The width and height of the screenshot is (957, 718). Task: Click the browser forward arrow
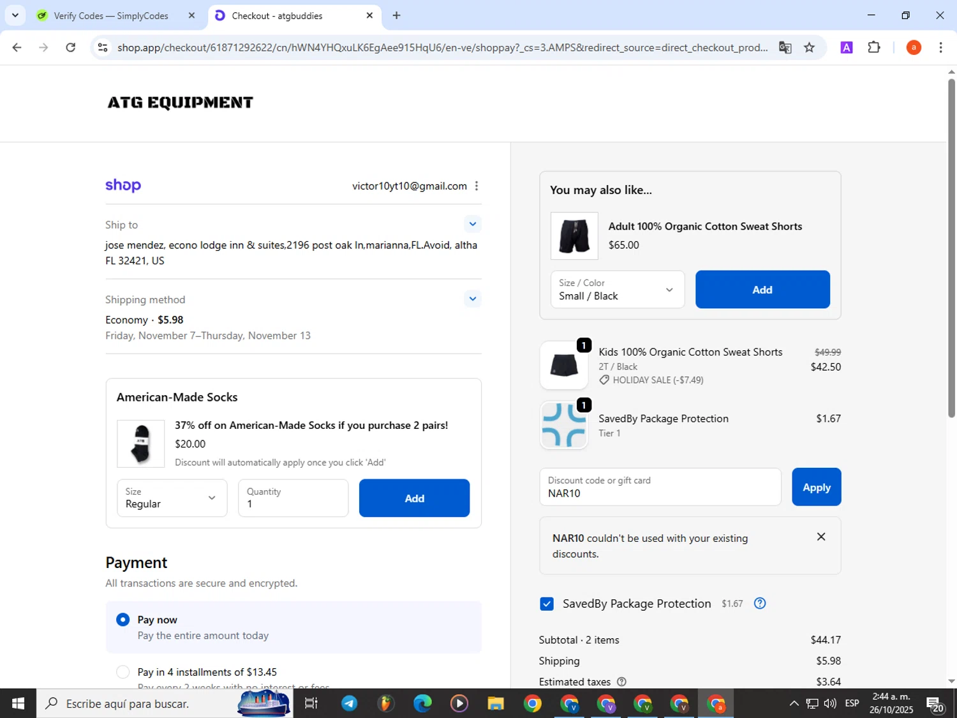43,47
